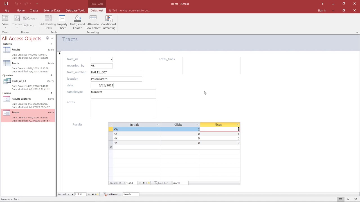Select the Datasheet ribbon tab
This screenshot has width=360, height=202.
pyautogui.click(x=97, y=10)
